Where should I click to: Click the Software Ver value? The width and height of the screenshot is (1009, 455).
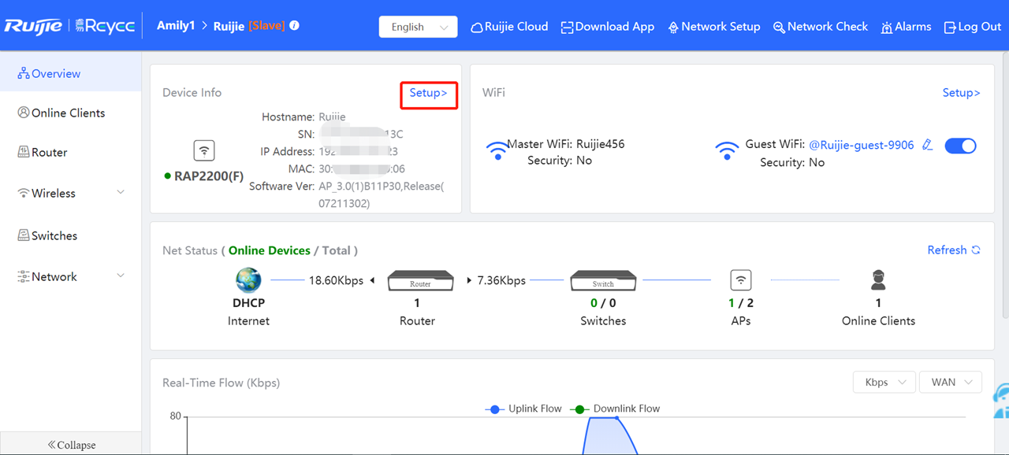click(x=381, y=194)
